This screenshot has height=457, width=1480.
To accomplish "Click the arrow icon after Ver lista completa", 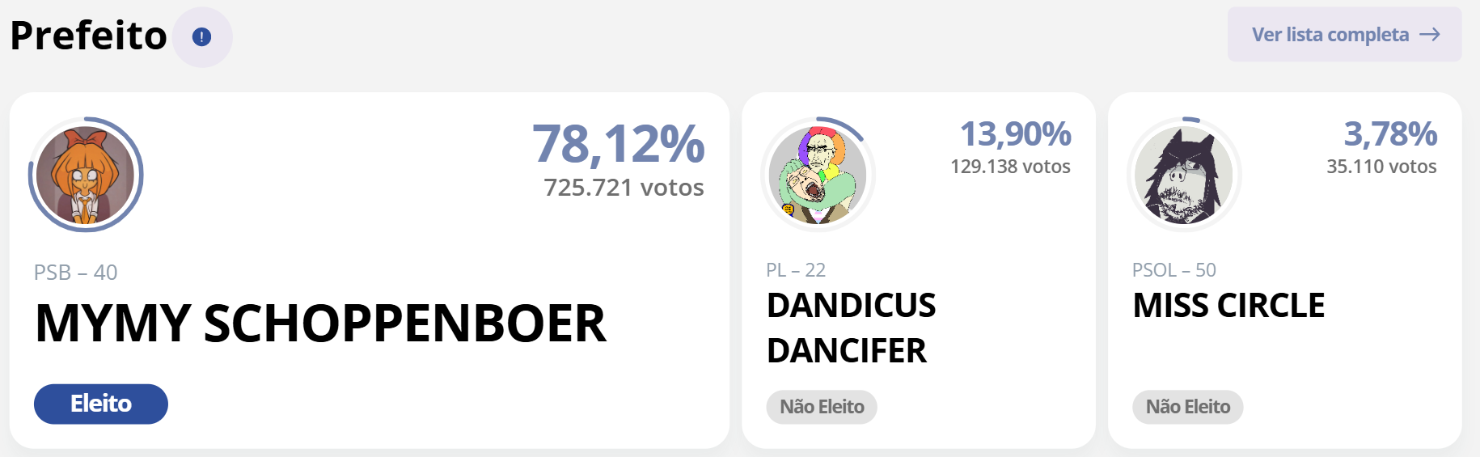I will coord(1430,35).
